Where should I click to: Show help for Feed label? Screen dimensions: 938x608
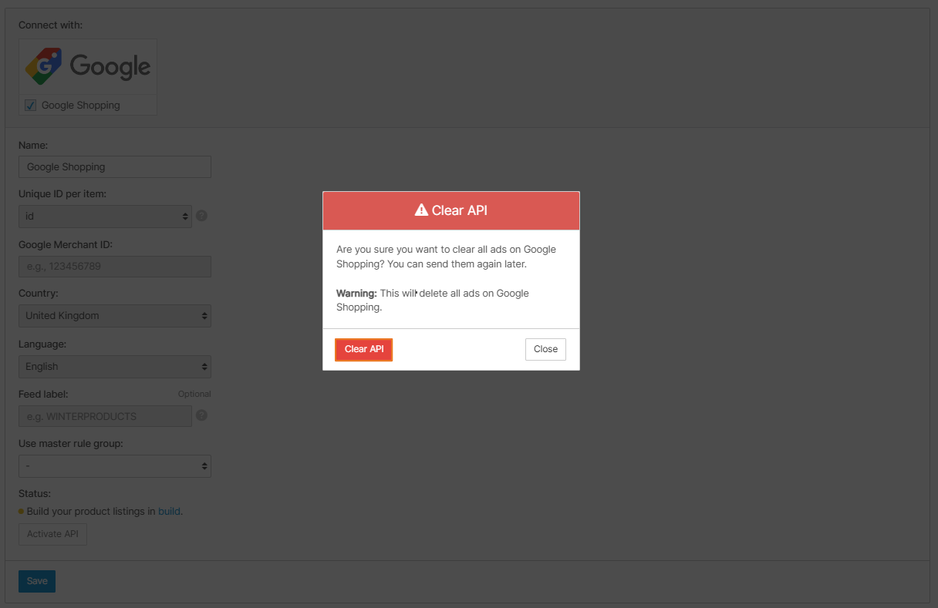pyautogui.click(x=201, y=415)
